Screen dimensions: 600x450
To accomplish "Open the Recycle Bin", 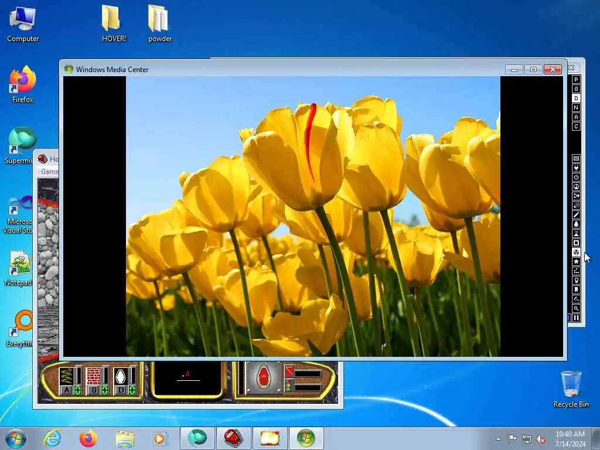I will click(571, 389).
